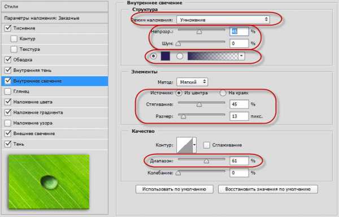Expand the Метод dropdown set to Мягкий
This screenshot has width=339, height=217.
[192, 82]
